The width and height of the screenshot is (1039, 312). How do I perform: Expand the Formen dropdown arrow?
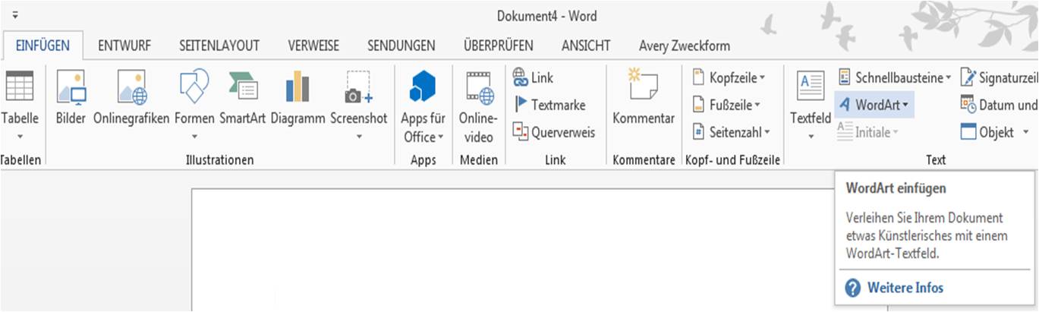(194, 137)
